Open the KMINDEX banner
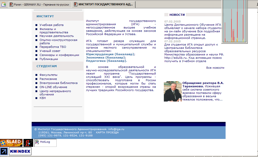 (x=20, y=151)
